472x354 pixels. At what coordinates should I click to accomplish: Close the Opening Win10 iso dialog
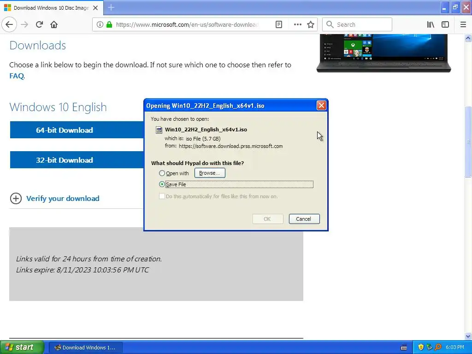tap(321, 106)
